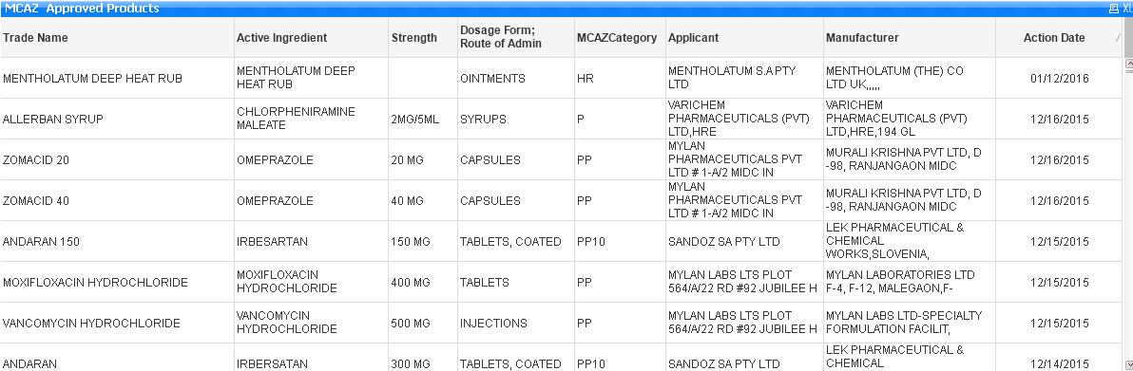This screenshot has width=1133, height=371.
Task: Click the Action Date column header
Action: point(1053,38)
